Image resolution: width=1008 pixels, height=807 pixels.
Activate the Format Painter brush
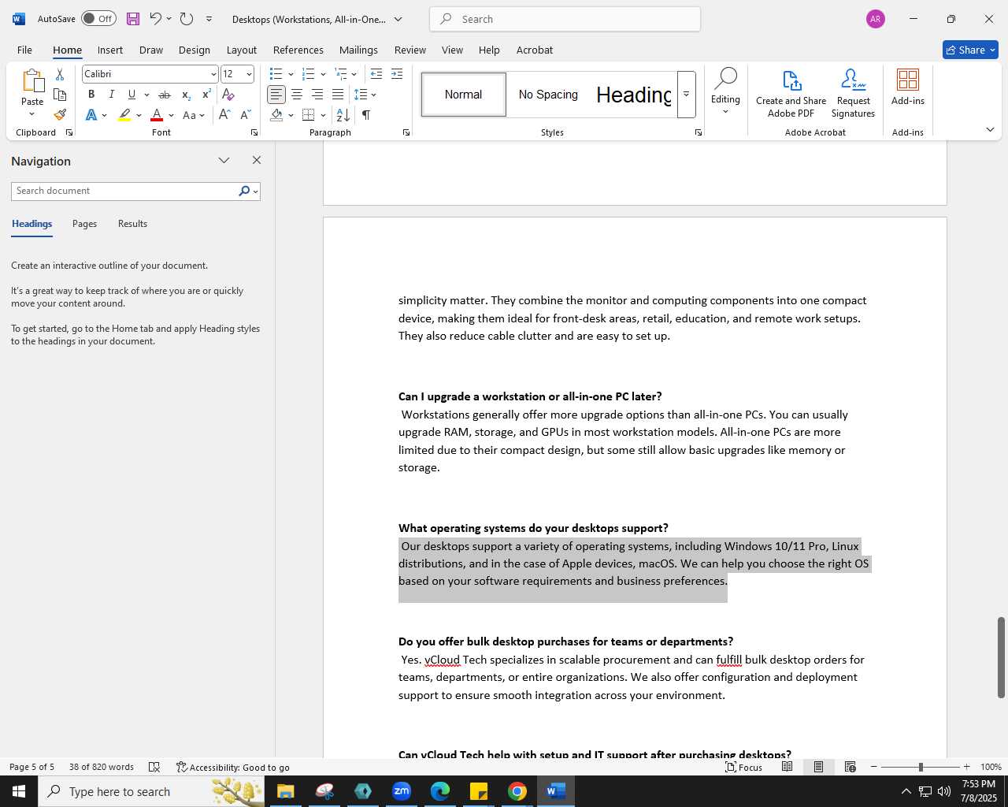[x=60, y=115]
